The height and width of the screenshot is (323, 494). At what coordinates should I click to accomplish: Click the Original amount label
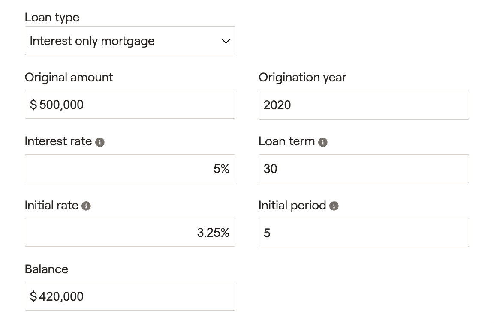point(69,78)
